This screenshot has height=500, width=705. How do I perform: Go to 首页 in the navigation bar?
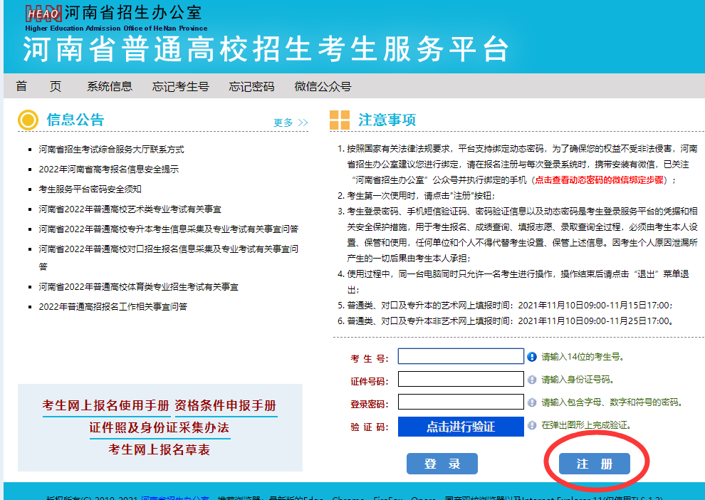(38, 86)
